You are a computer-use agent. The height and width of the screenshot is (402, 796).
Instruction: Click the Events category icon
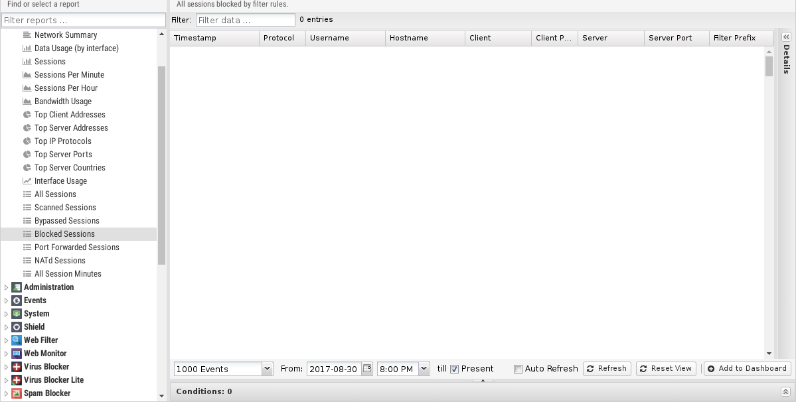coord(17,301)
